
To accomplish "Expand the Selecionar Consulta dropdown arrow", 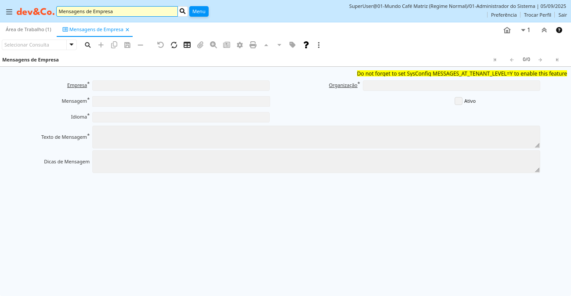I will (72, 45).
